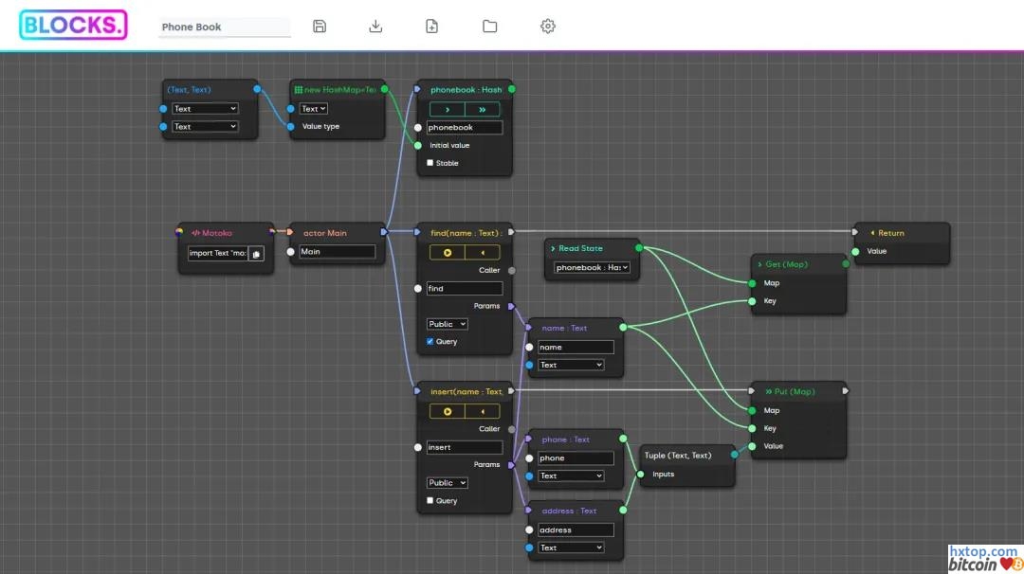
Task: Click the download icon in top toolbar
Action: 375,27
